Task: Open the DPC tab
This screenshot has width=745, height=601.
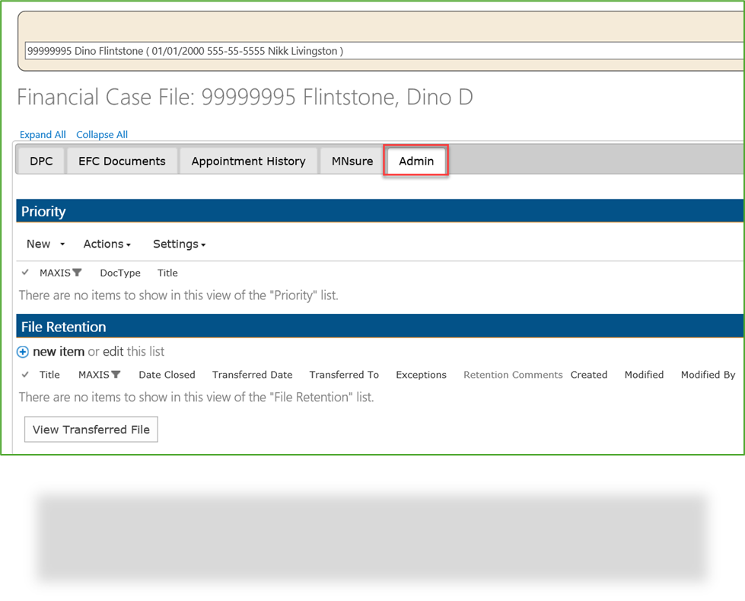Action: coord(41,161)
